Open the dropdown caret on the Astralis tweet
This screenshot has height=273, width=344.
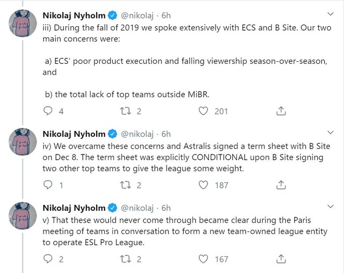(x=330, y=134)
